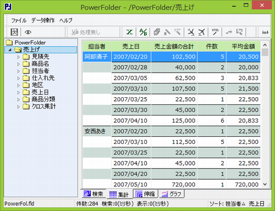Click the 2007/02/28 date cell
This screenshot has width=275, height=211.
pos(131,68)
